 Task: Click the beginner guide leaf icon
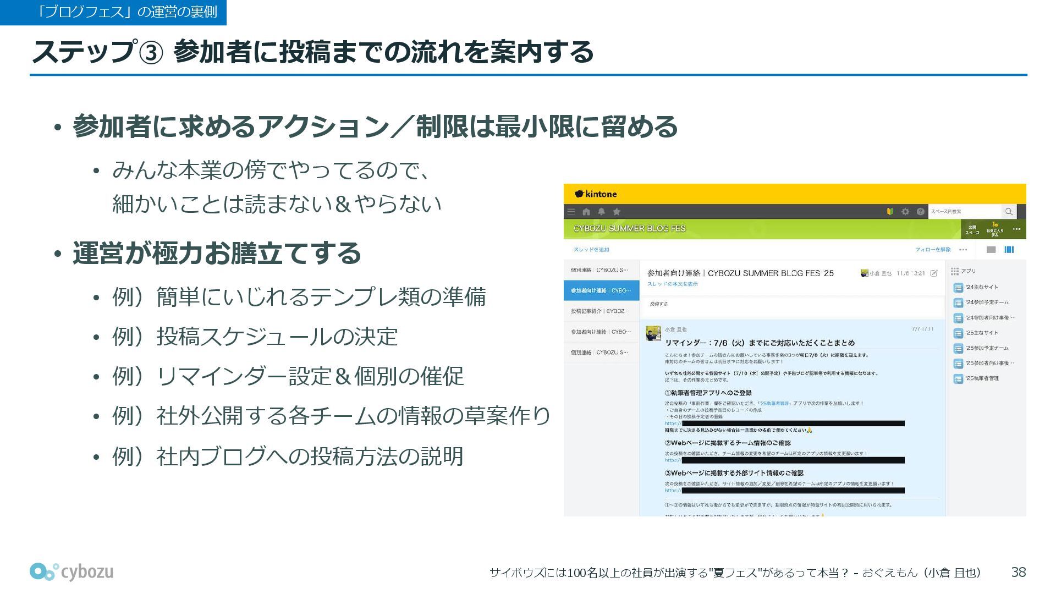pyautogui.click(x=890, y=212)
